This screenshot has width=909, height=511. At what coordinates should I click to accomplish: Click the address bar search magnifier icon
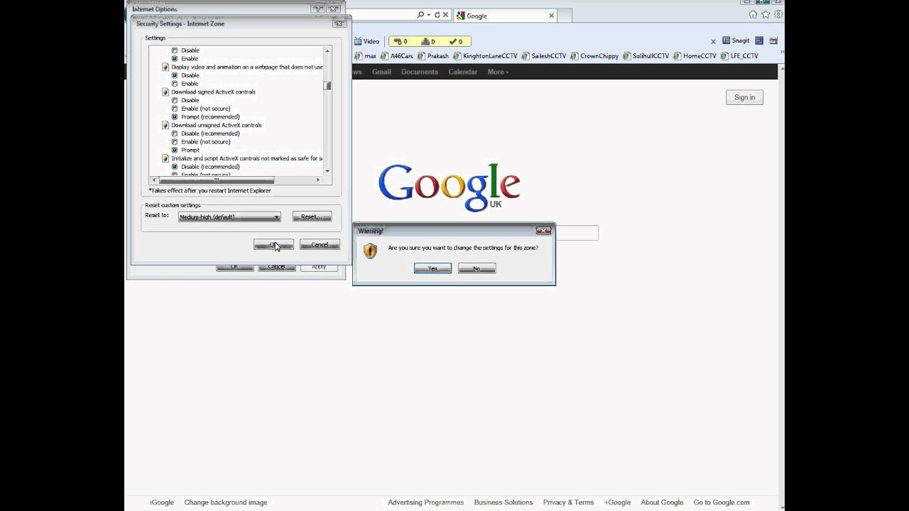tap(420, 15)
